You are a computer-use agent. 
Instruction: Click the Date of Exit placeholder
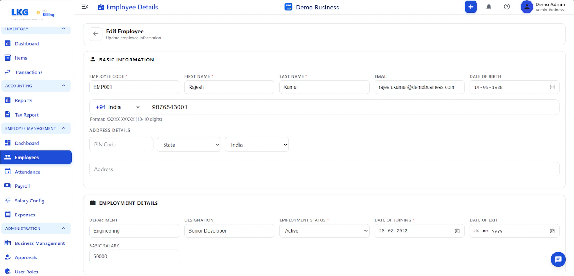[x=488, y=231]
